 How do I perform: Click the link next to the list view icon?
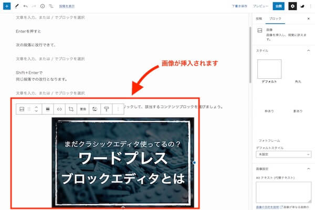point(67,6)
